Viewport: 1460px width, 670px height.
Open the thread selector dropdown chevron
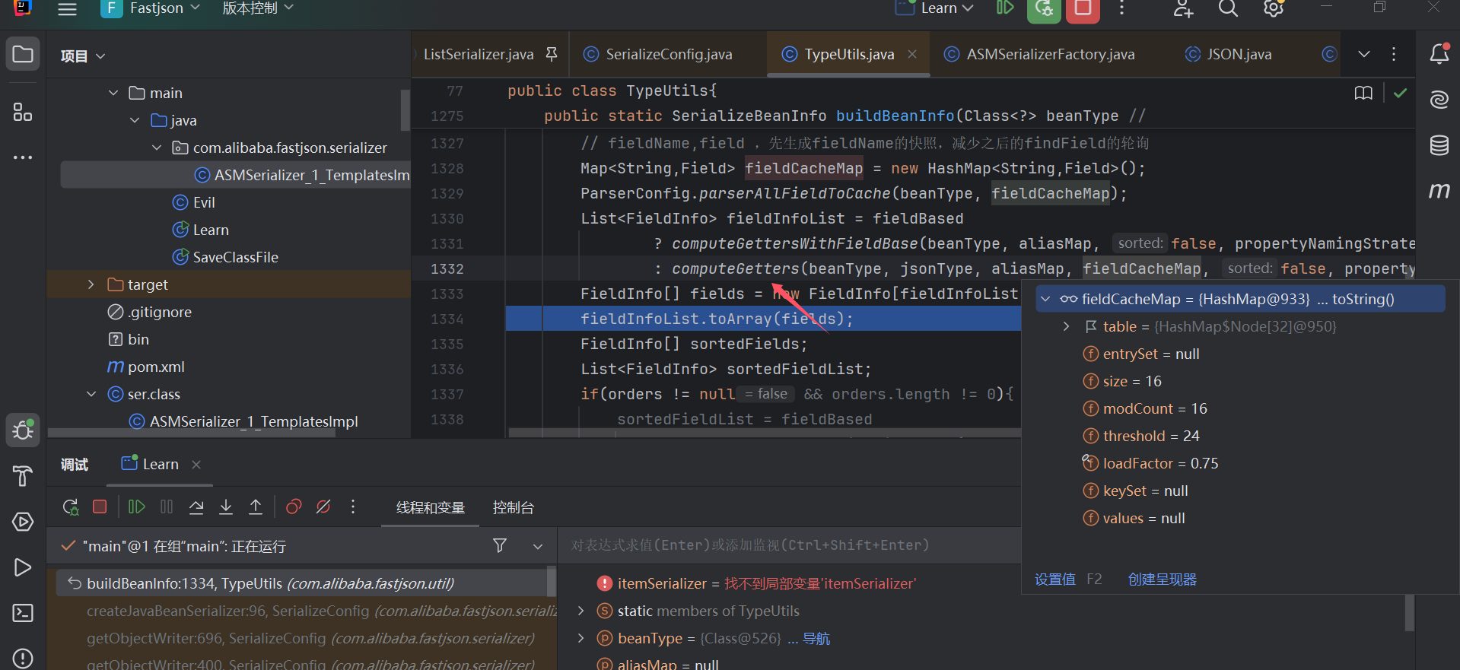point(538,546)
